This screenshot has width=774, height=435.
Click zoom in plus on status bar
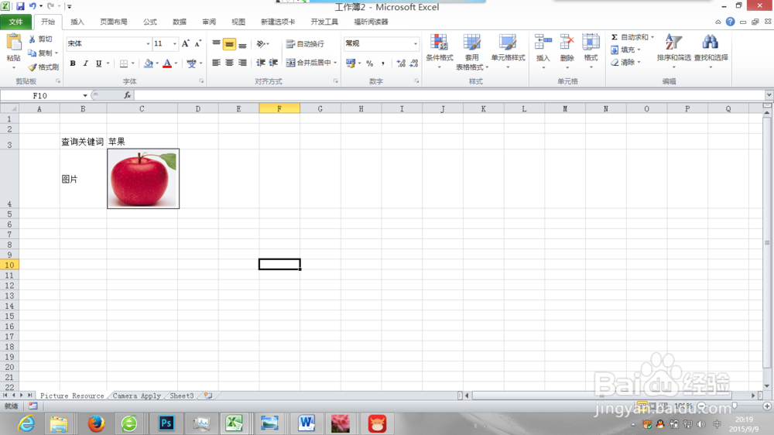tap(767, 406)
